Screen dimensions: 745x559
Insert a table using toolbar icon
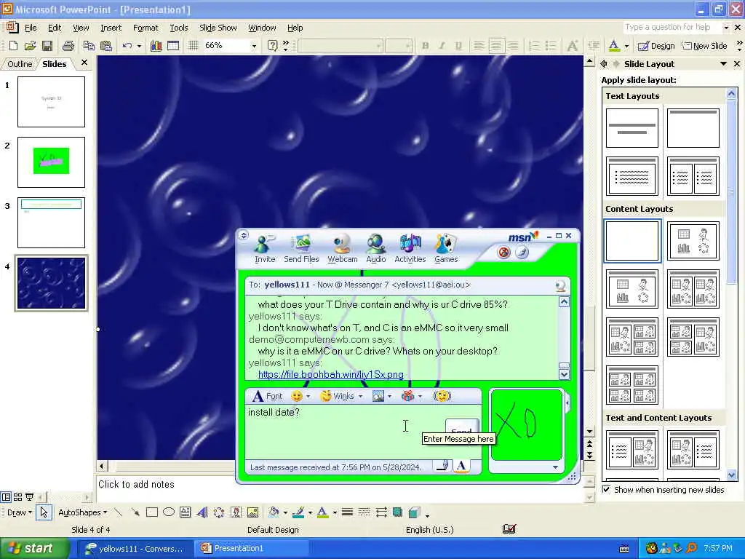pos(173,46)
